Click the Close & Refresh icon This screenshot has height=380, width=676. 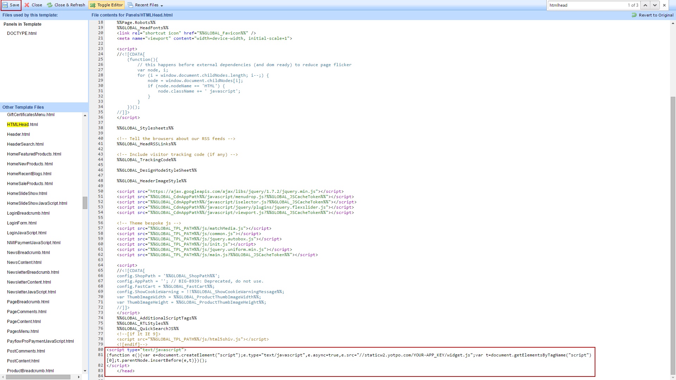50,5
